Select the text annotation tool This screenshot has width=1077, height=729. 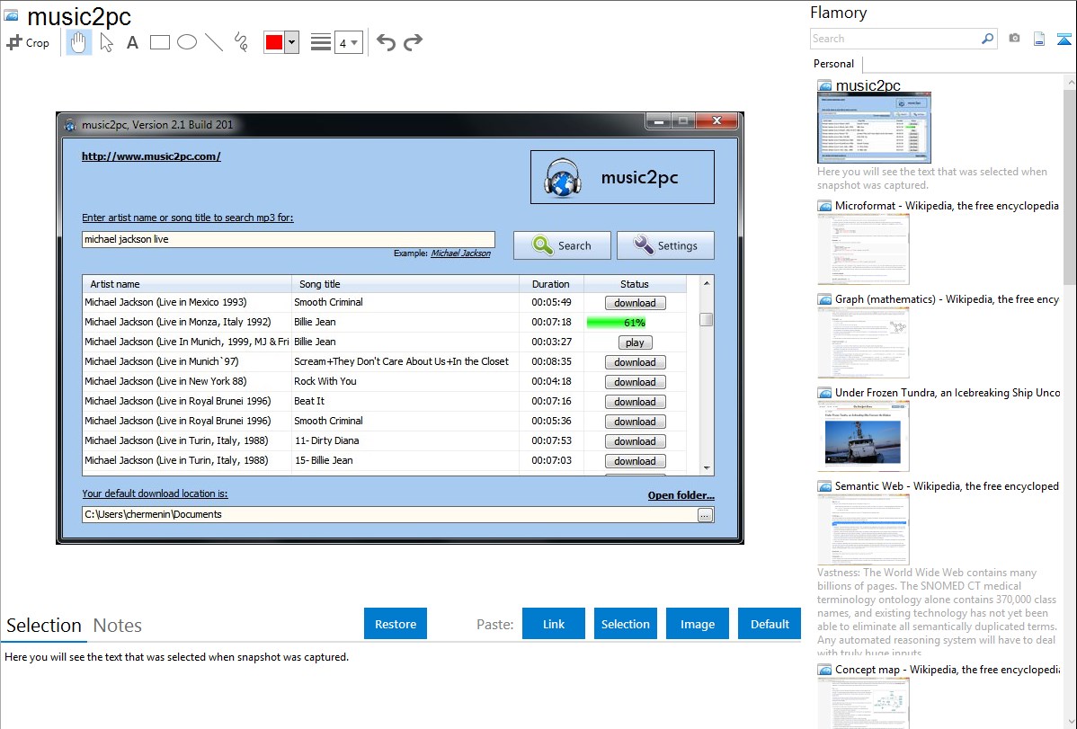(132, 42)
